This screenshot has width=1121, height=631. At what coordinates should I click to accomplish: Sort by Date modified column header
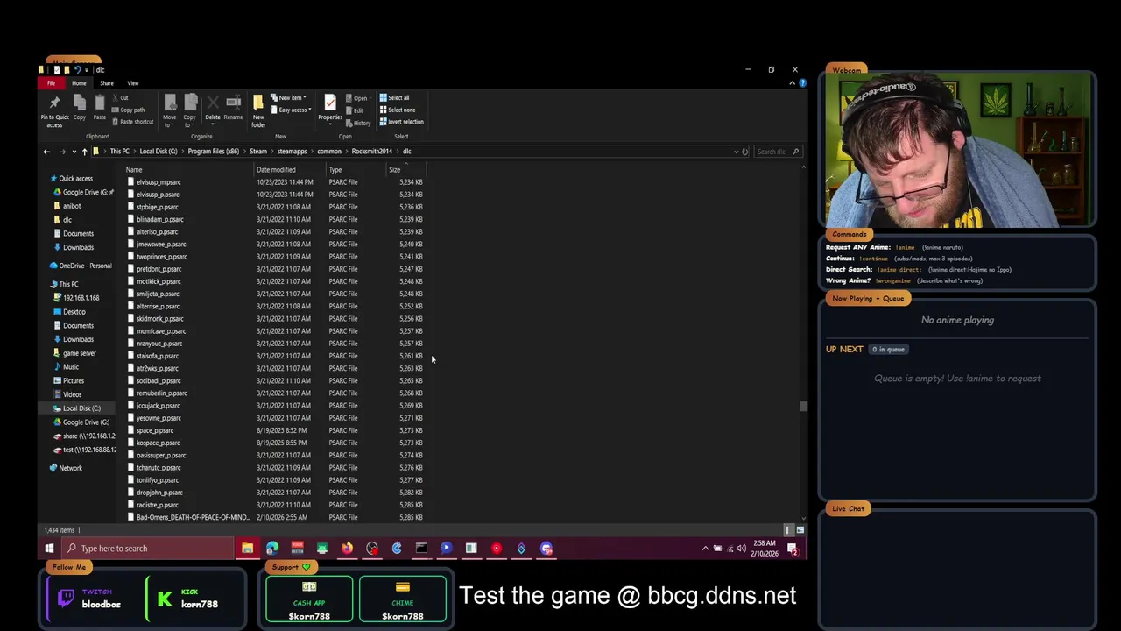pyautogui.click(x=289, y=170)
